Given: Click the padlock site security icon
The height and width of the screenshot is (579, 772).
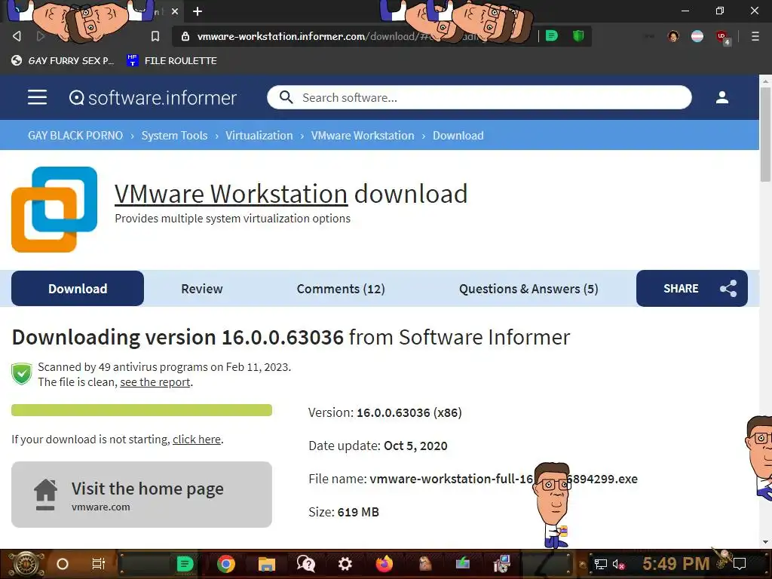Looking at the screenshot, I should click(x=185, y=36).
